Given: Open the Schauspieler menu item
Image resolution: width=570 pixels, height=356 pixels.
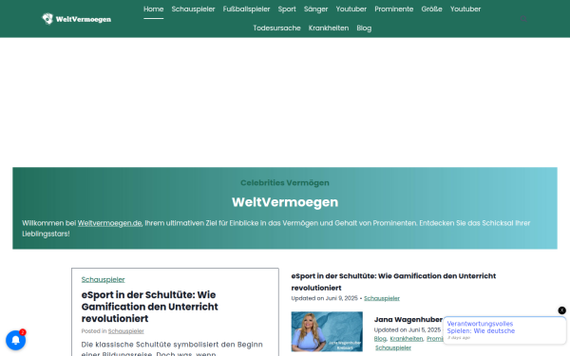Looking at the screenshot, I should pyautogui.click(x=193, y=9).
